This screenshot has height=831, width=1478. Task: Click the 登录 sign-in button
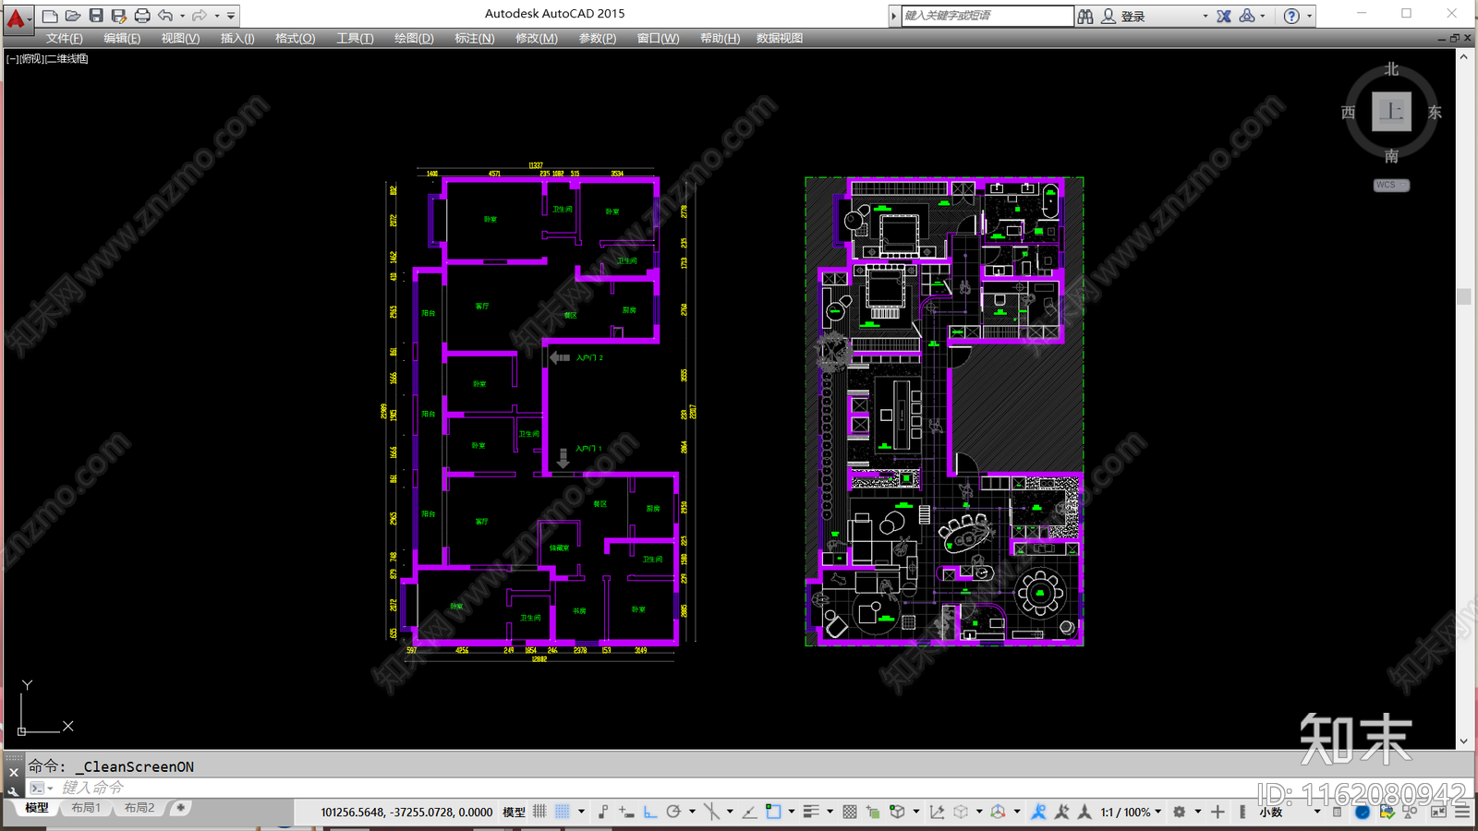pos(1133,16)
